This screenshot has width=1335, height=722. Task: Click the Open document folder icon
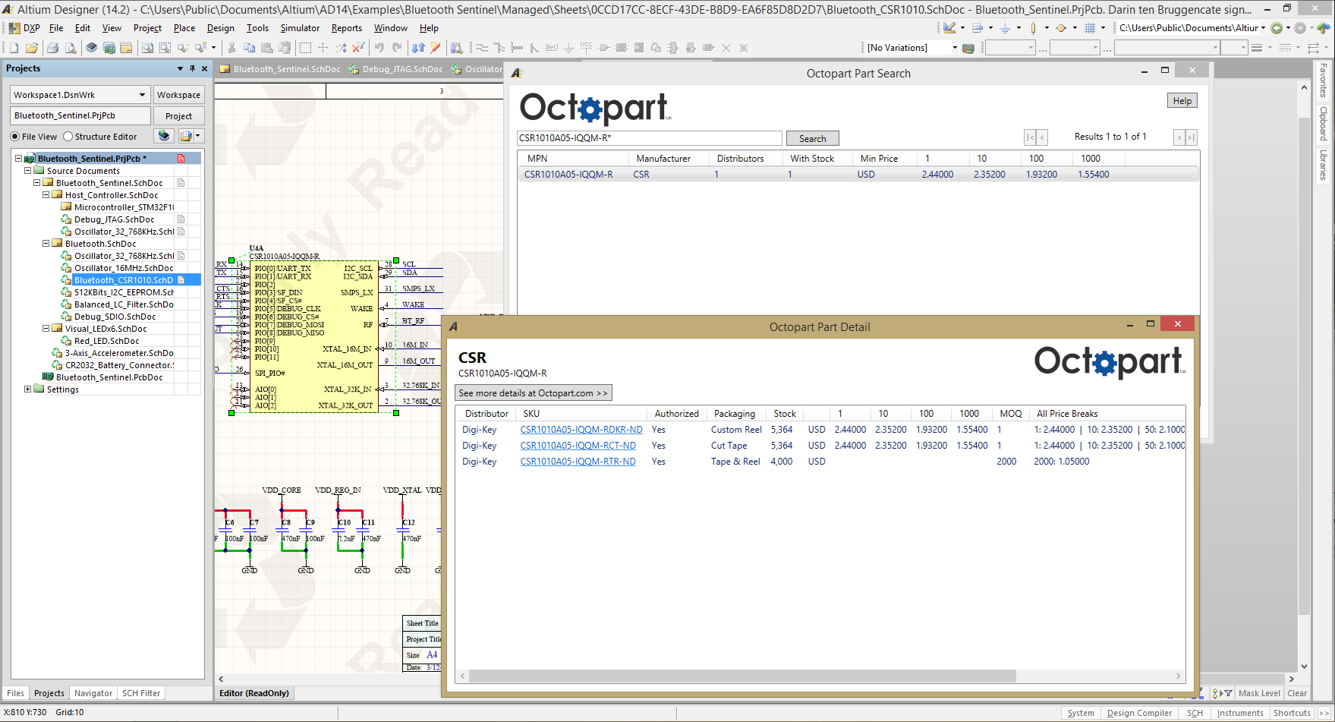coord(32,48)
